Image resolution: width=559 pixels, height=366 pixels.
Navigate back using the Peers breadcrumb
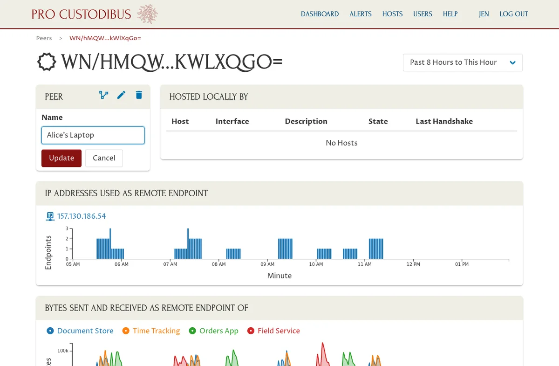44,38
